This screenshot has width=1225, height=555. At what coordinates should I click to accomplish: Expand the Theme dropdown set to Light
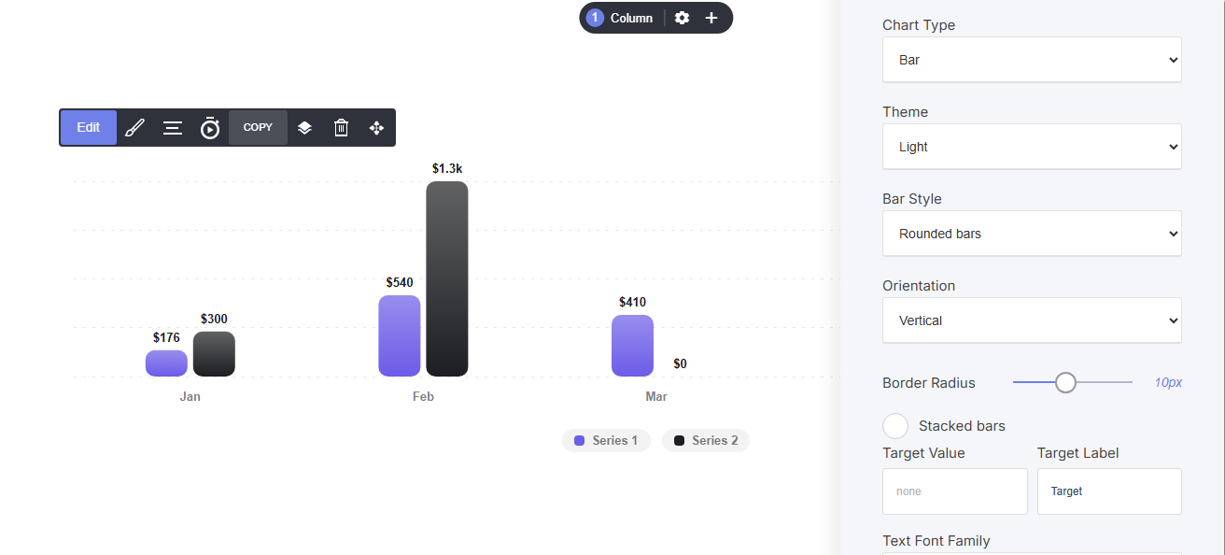[x=1032, y=147]
